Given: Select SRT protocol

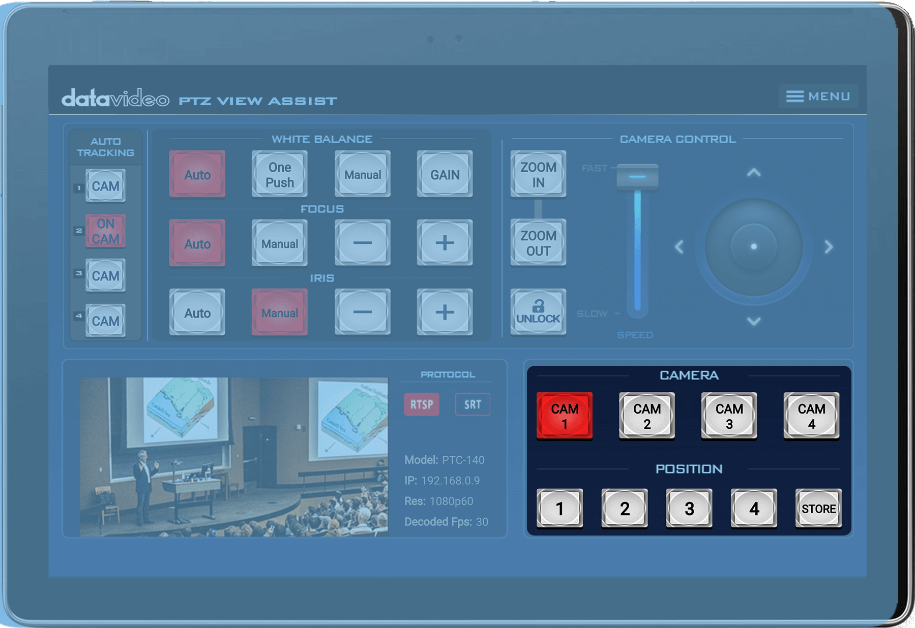Looking at the screenshot, I should pos(473,404).
